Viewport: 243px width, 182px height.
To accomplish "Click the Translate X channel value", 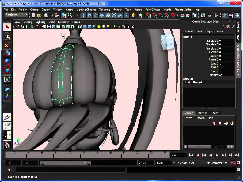I will coord(227,41).
